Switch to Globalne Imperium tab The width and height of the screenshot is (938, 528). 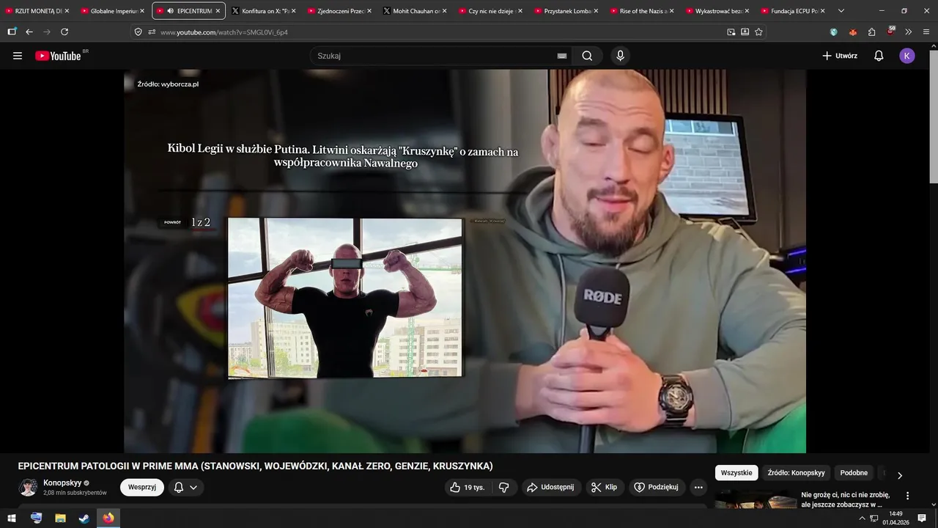click(110, 11)
